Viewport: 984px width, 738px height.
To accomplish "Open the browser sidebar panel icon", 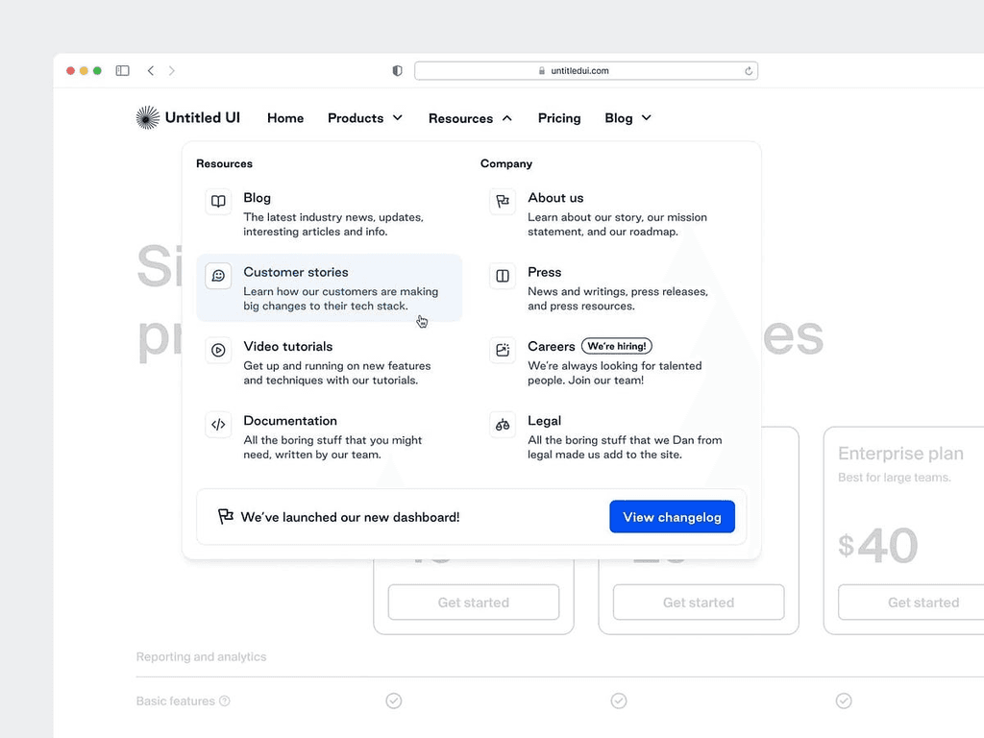I will click(122, 70).
